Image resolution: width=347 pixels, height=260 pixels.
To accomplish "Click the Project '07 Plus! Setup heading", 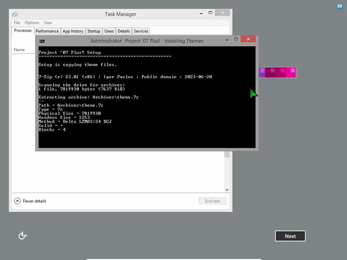I will (x=69, y=52).
